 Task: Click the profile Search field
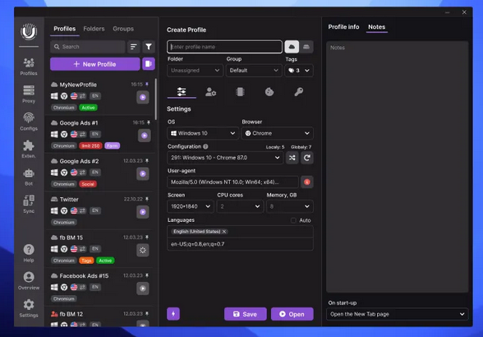tap(88, 47)
